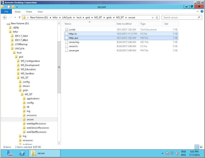Click the network icon in system tray

[x=173, y=153]
